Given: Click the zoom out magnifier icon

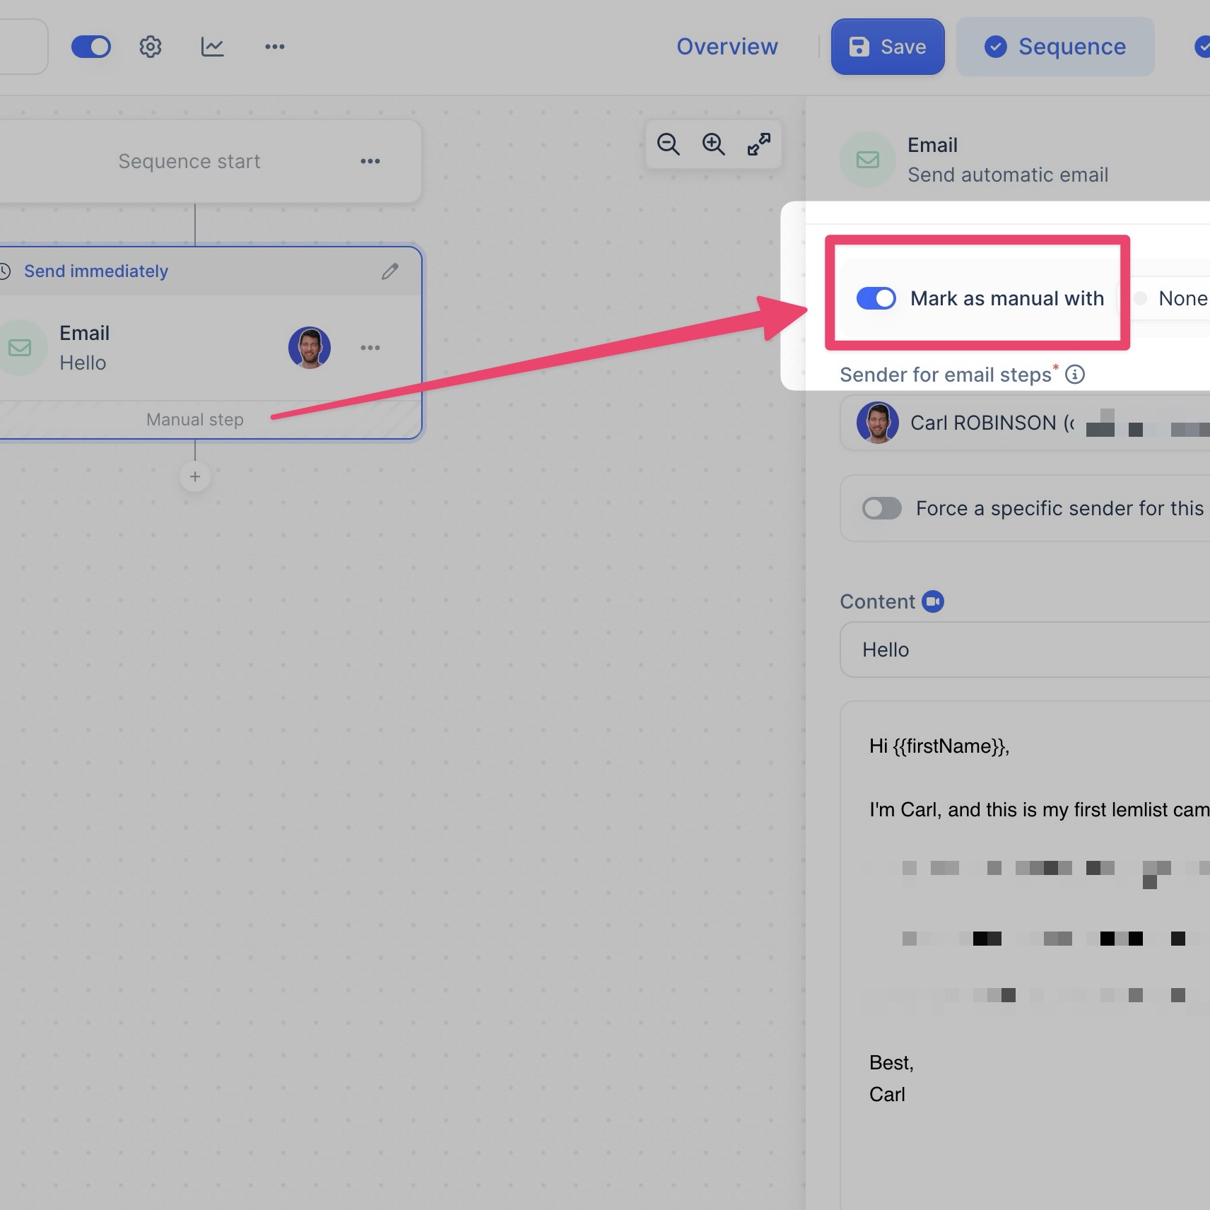Looking at the screenshot, I should click(668, 144).
